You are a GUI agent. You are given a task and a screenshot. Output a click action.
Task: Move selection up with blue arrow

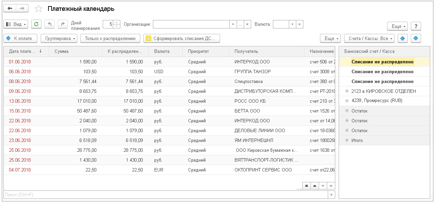pyautogui.click(x=402, y=39)
